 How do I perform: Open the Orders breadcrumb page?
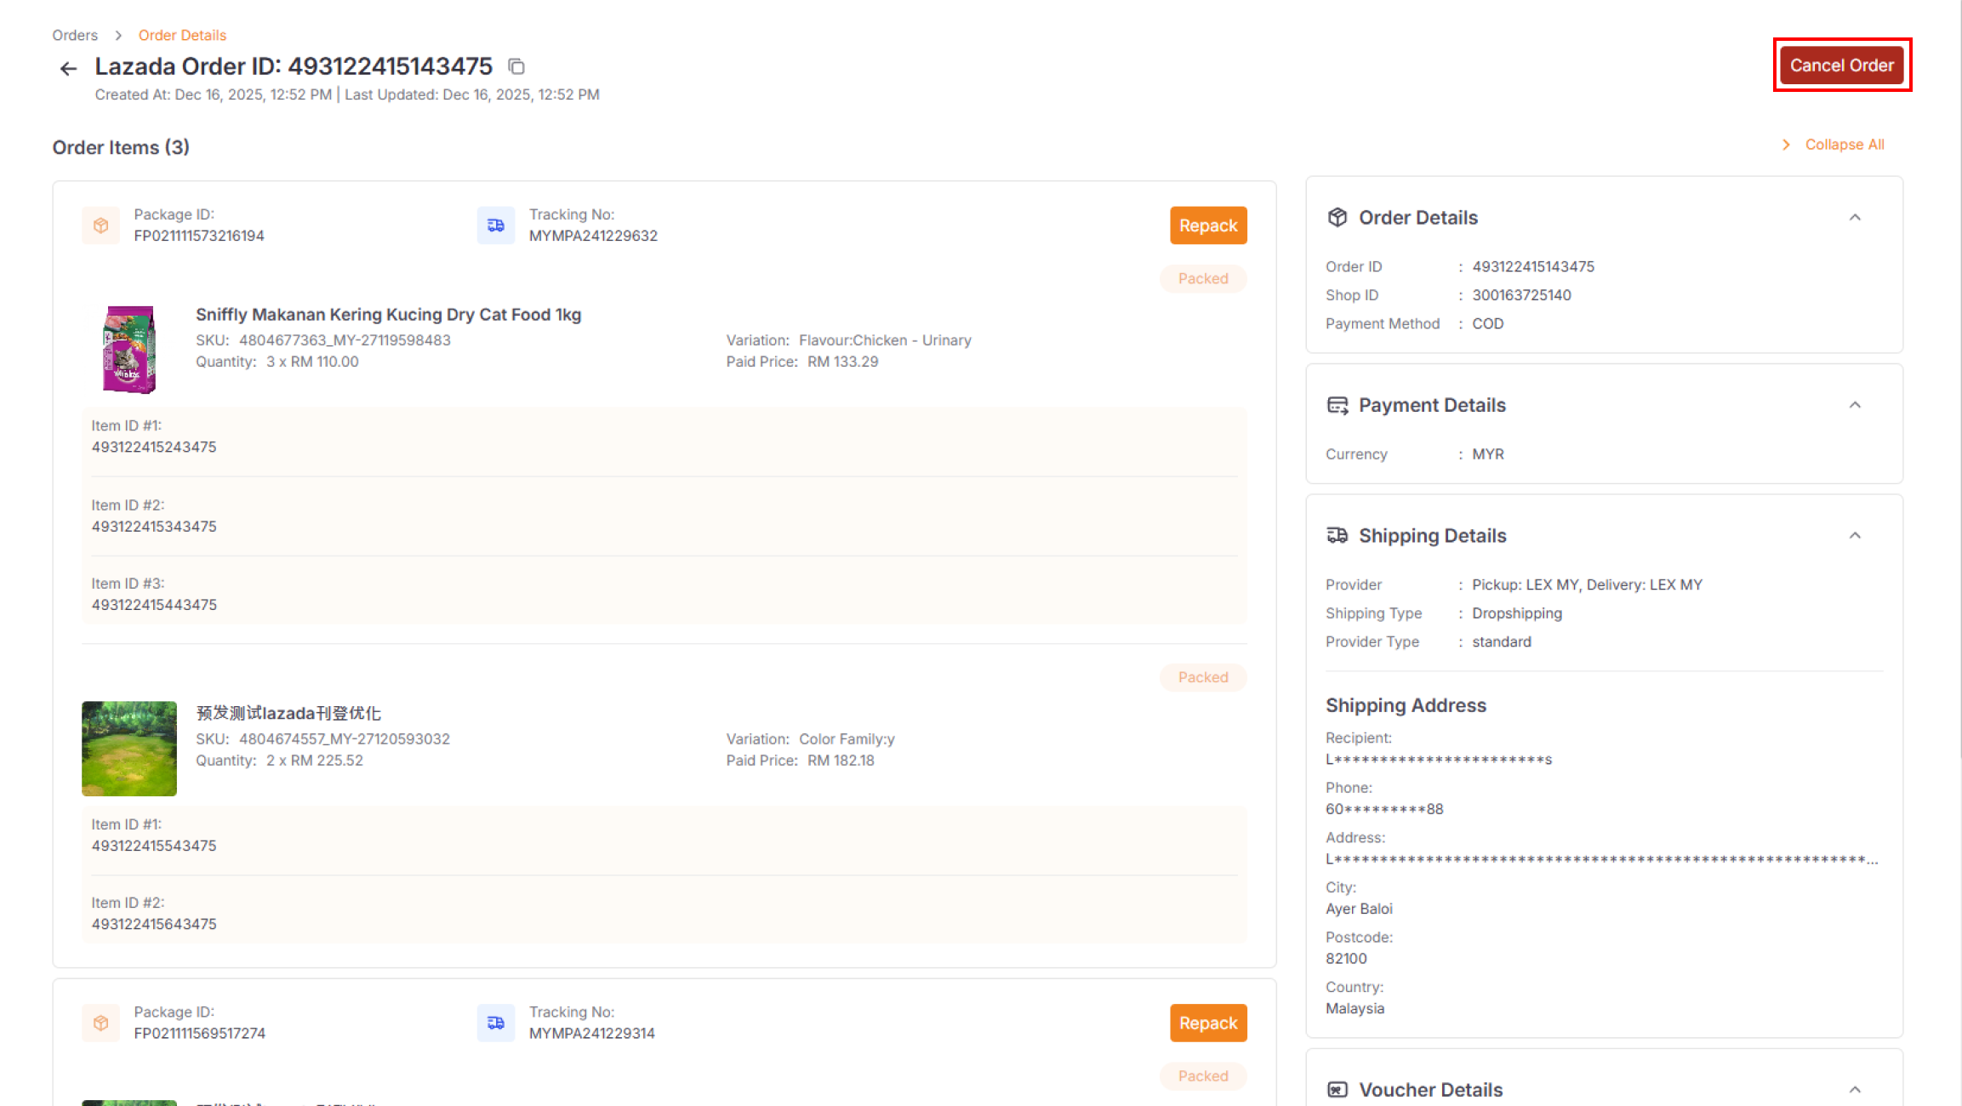(x=74, y=35)
